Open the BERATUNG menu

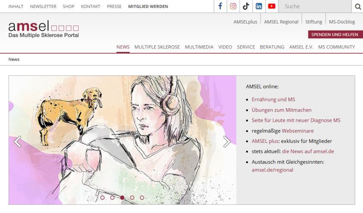(272, 47)
